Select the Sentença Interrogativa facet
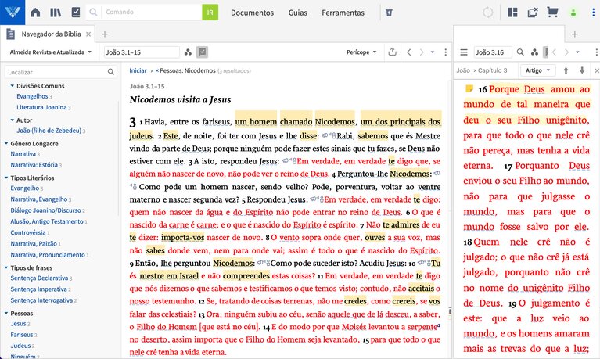This screenshot has width=600, height=359. pyautogui.click(x=41, y=300)
